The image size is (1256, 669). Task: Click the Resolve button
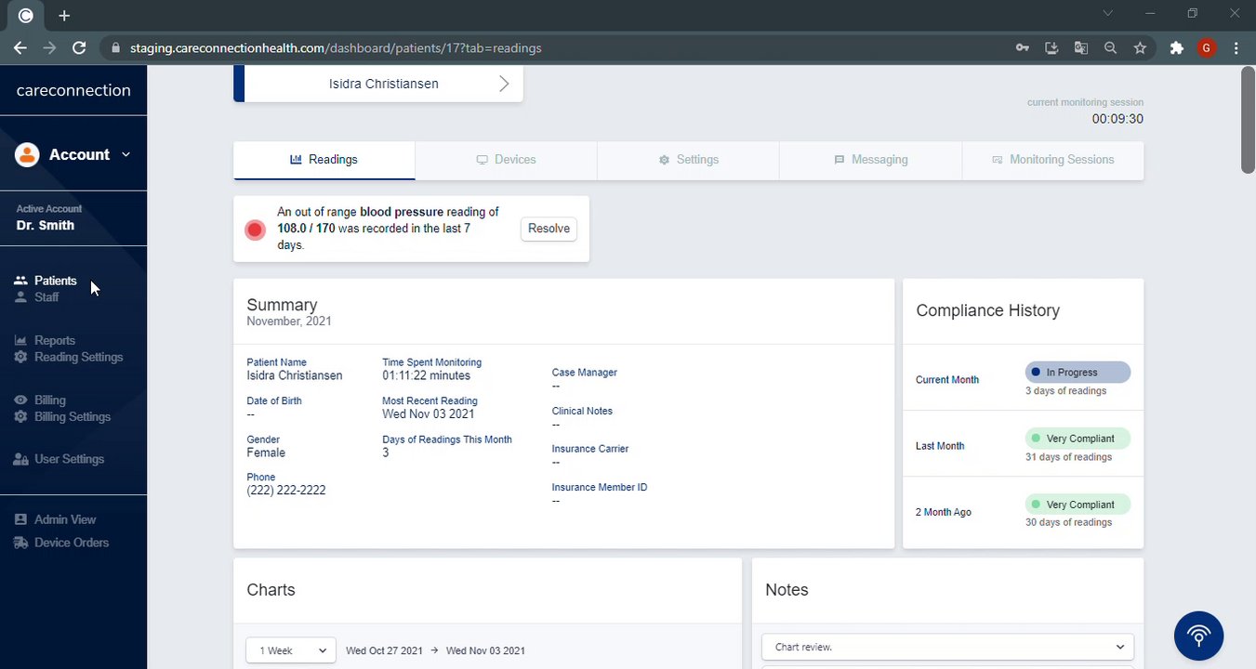click(549, 229)
